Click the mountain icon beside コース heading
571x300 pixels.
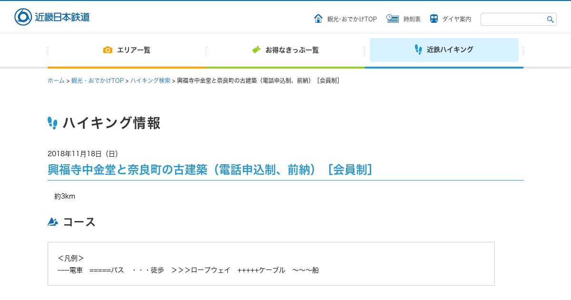pyautogui.click(x=53, y=222)
